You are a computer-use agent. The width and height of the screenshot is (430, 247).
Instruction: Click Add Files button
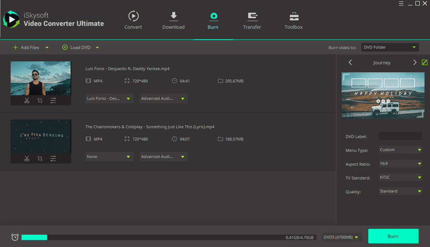pyautogui.click(x=29, y=47)
